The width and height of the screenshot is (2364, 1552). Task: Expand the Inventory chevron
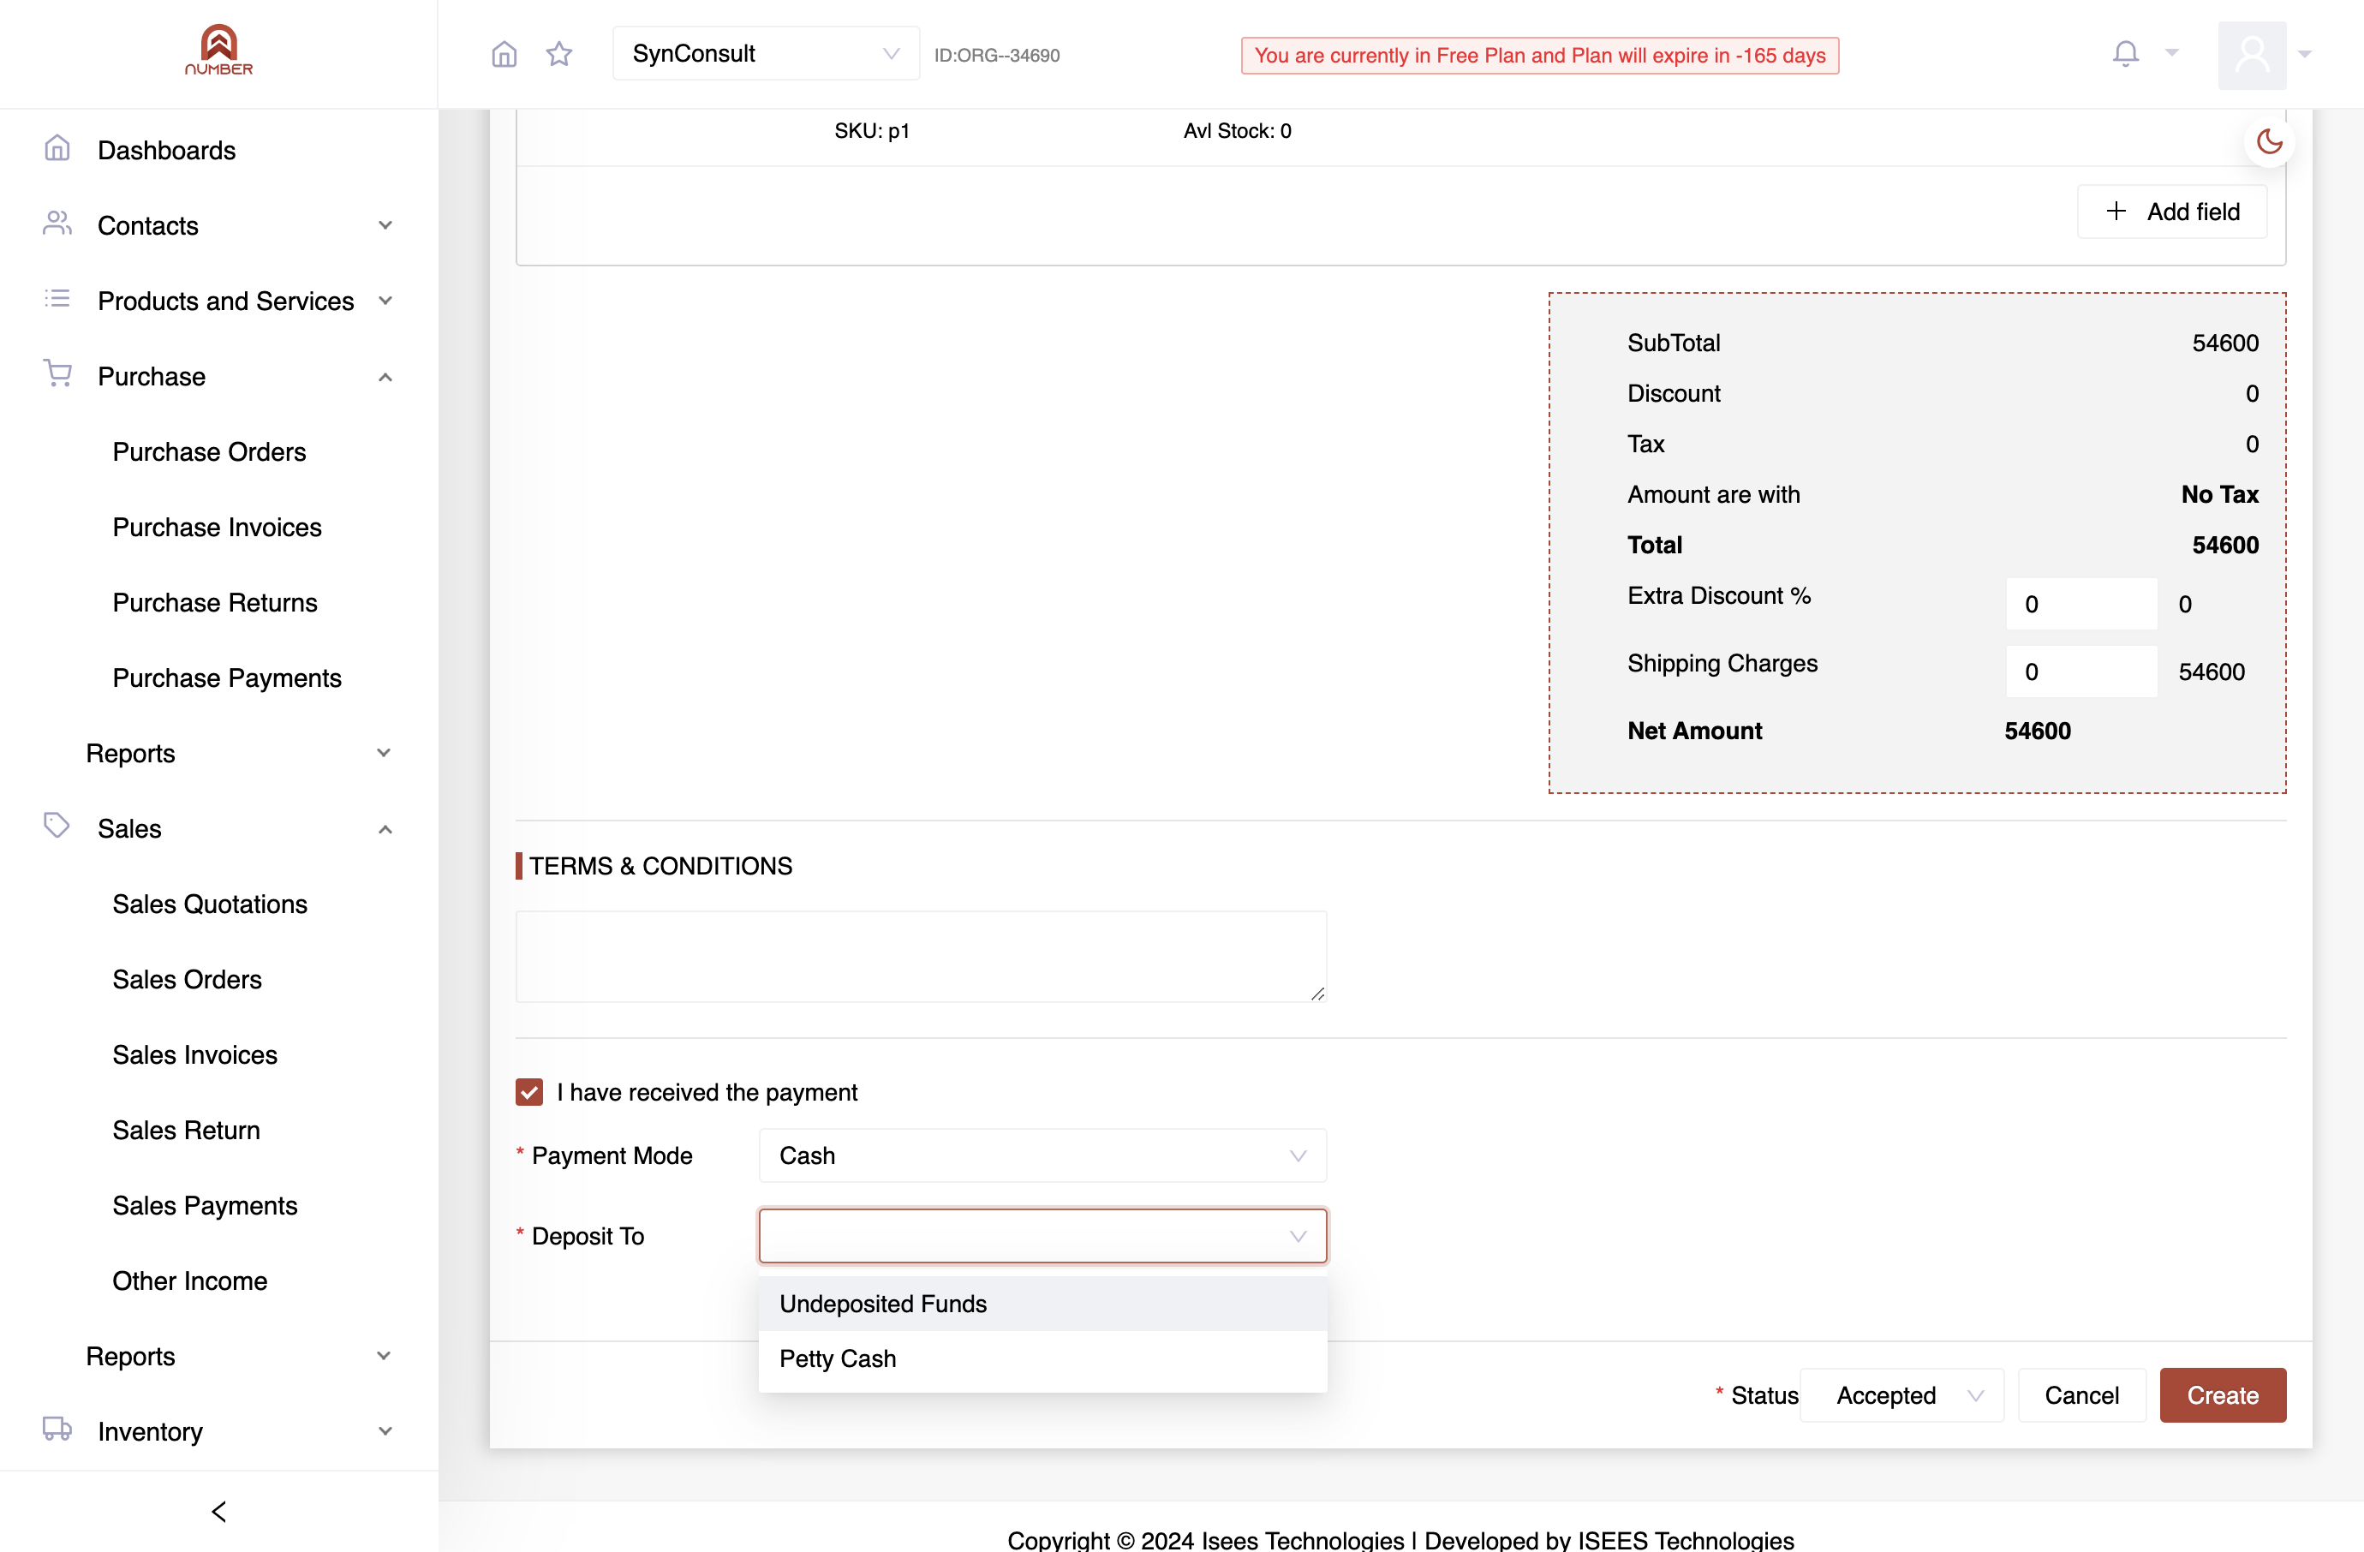click(x=385, y=1432)
